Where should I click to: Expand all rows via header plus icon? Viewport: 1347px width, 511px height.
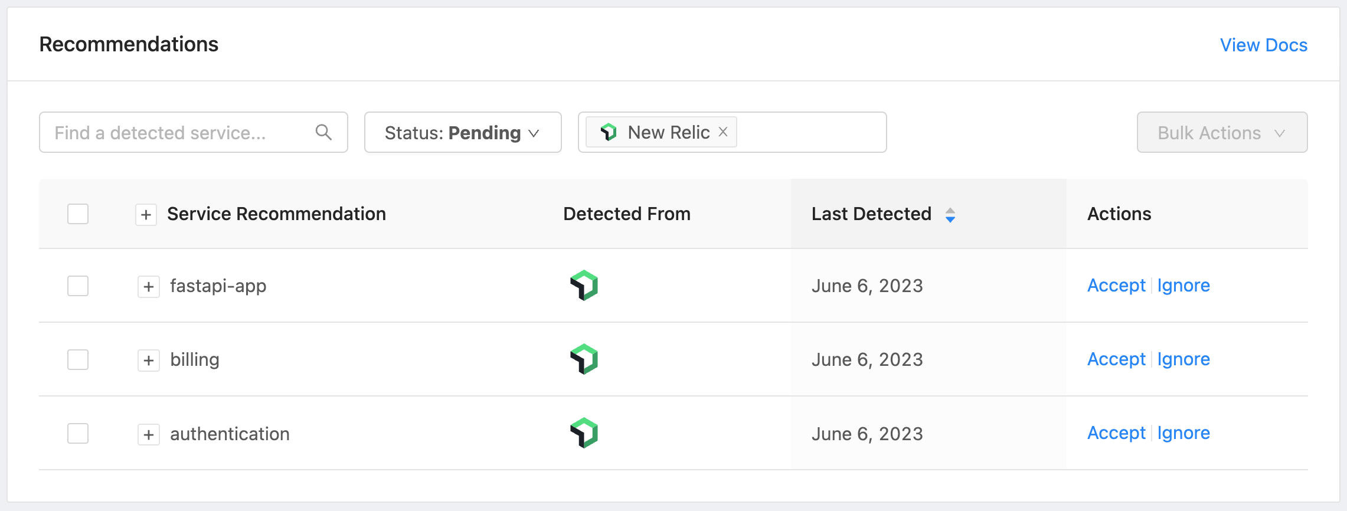click(146, 215)
